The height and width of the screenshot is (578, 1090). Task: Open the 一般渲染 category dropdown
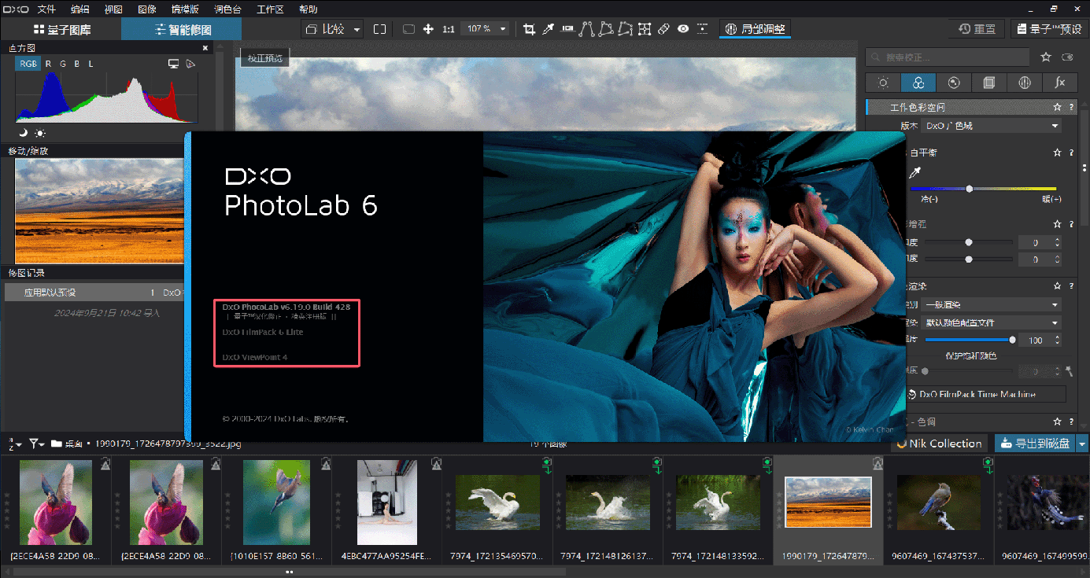click(991, 304)
